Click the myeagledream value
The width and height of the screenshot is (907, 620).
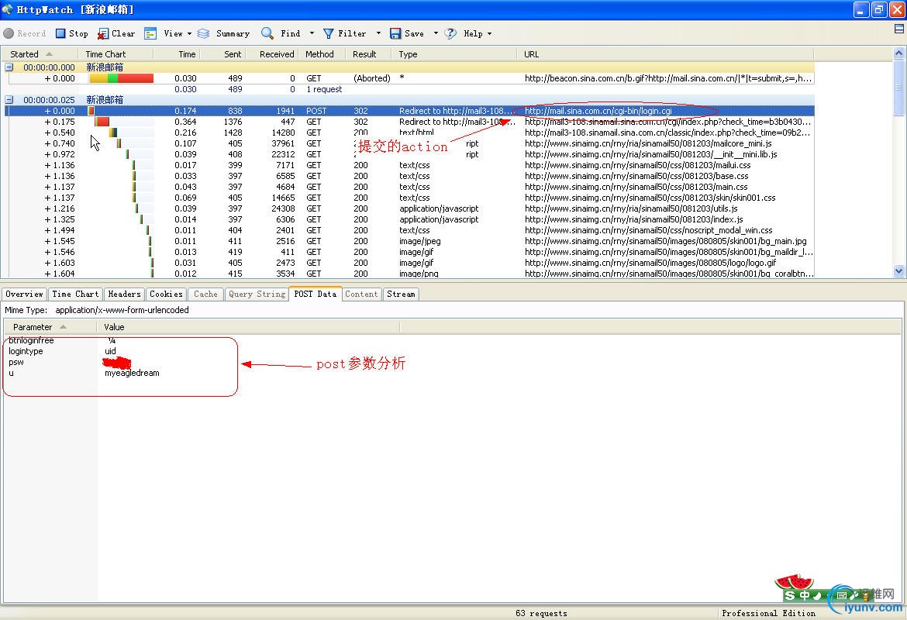[132, 373]
